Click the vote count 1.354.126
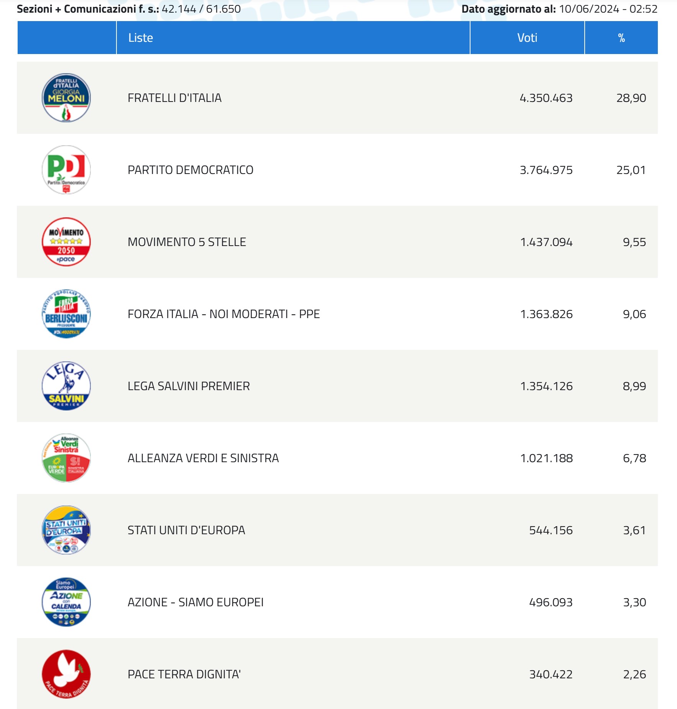 [546, 386]
